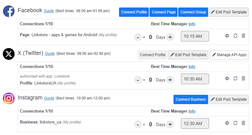Viewport: 252px width, 135px height.
Task: Reconnect the Instagram business connection via refresh icon
Action: pos(235,123)
